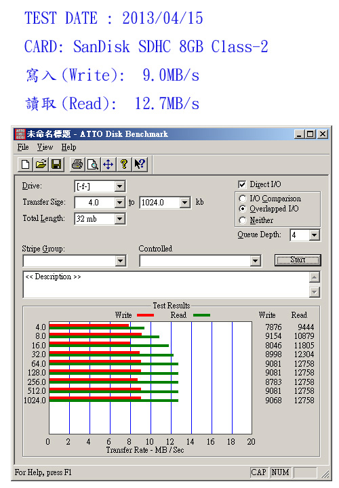
Task: Close the ATTO Disk Benchmark window
Action: pos(323,134)
